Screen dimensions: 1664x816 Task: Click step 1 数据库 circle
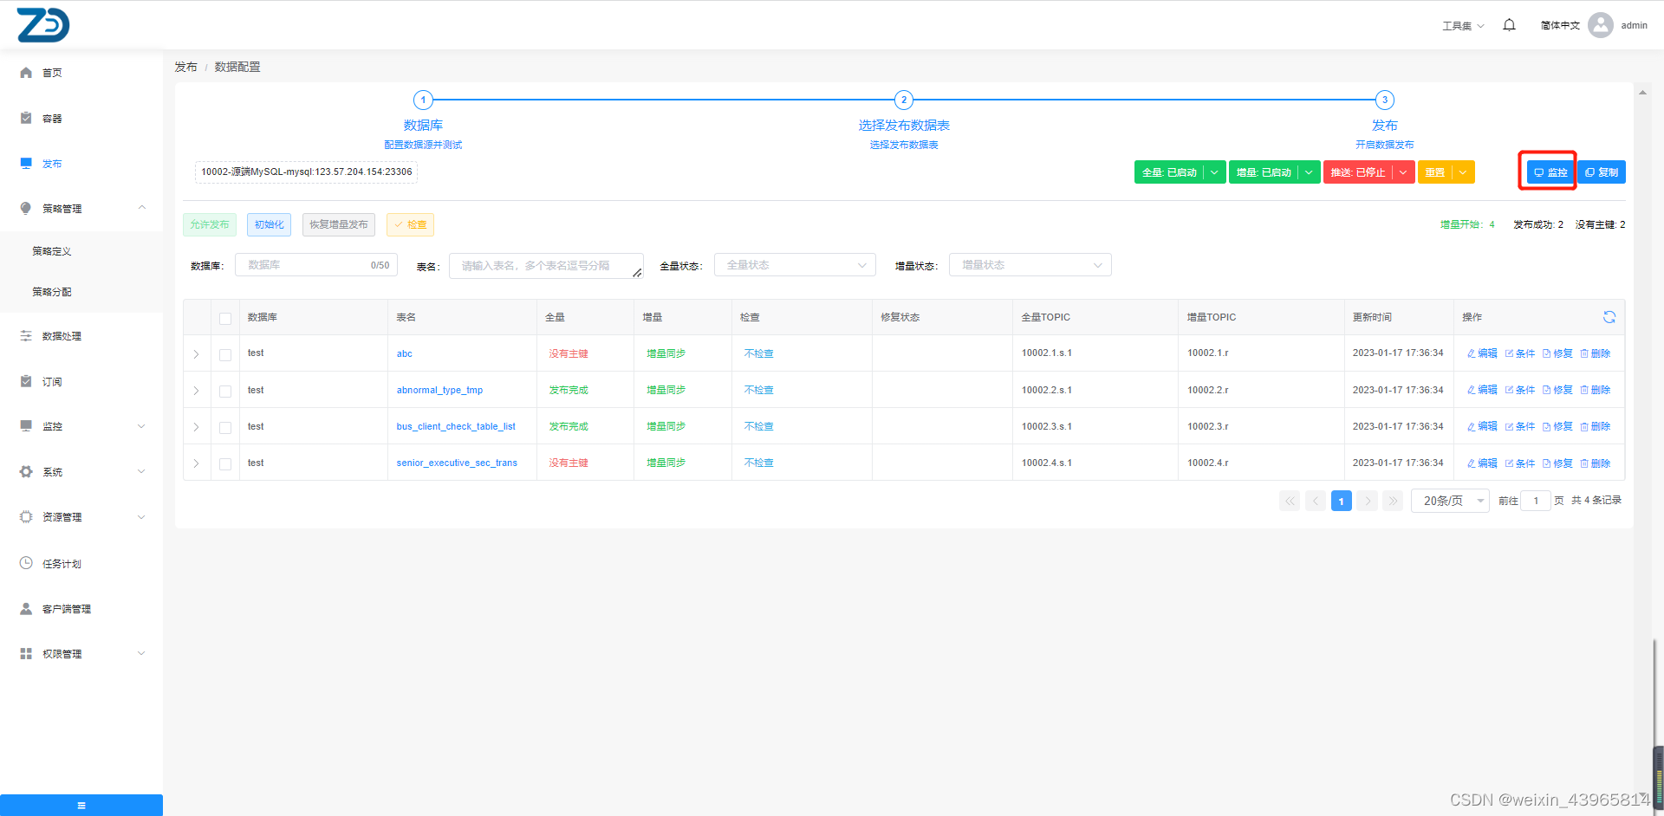click(x=423, y=100)
